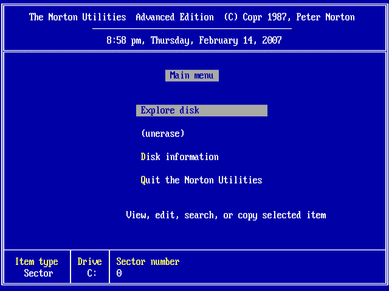Click the C: drive value

(92, 273)
